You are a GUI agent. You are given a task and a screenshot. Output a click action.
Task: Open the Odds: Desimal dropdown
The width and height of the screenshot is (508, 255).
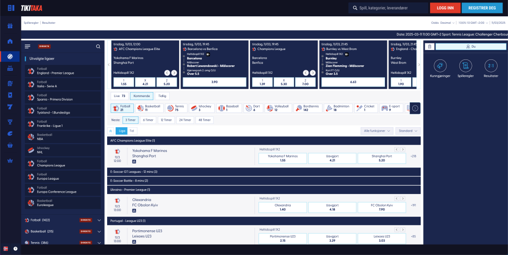coord(443,23)
